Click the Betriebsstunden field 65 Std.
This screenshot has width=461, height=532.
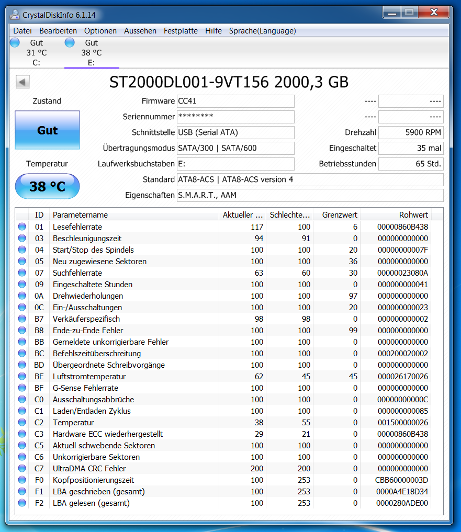coord(411,164)
